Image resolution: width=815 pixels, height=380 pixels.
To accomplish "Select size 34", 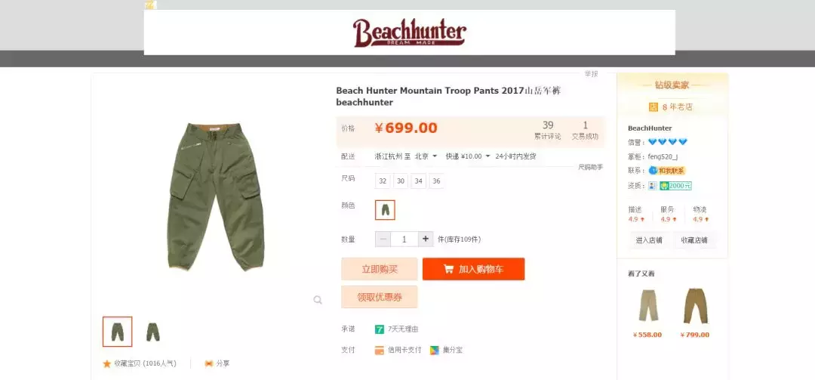I will (418, 181).
